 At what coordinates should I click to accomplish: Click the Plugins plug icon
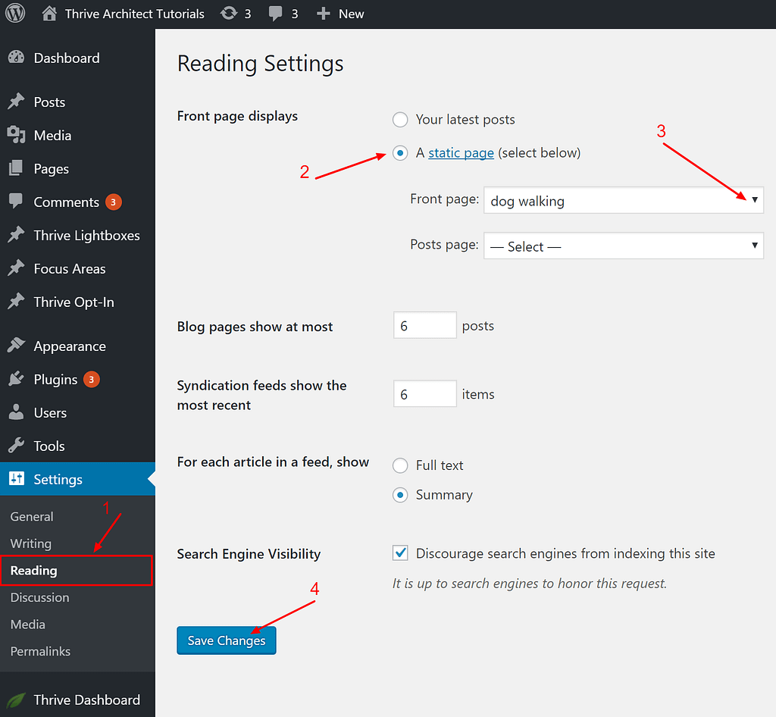point(17,378)
